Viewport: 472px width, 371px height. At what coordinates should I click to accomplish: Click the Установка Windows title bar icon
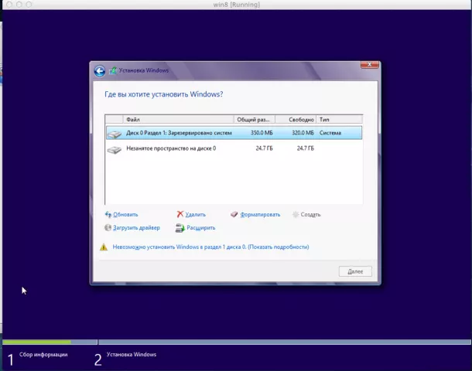click(113, 71)
